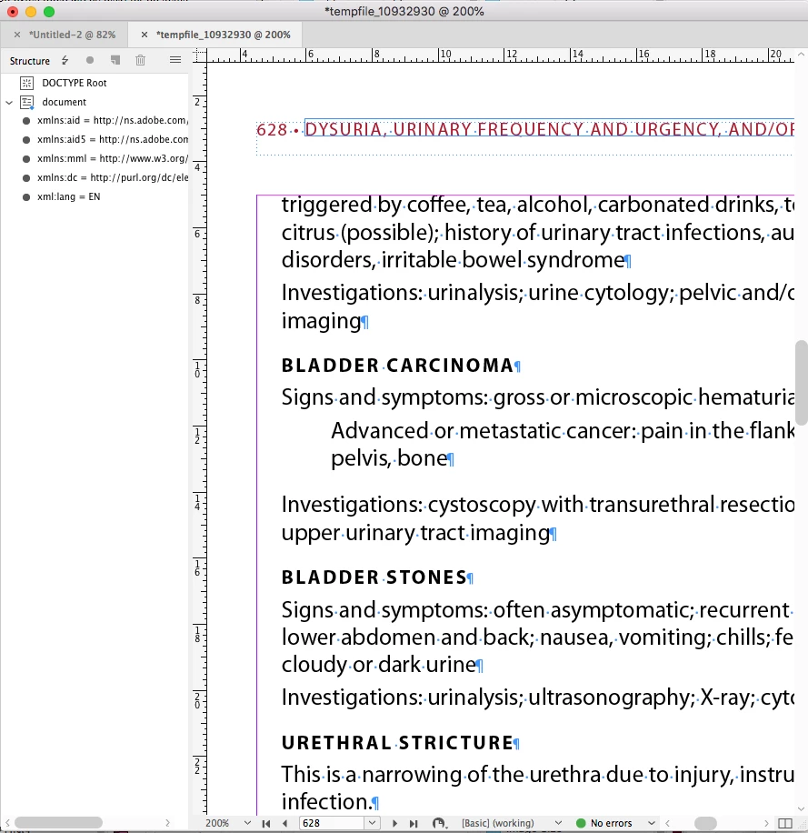Click the Structure pane scroll right arrow
The height and width of the screenshot is (833, 808).
point(168,822)
